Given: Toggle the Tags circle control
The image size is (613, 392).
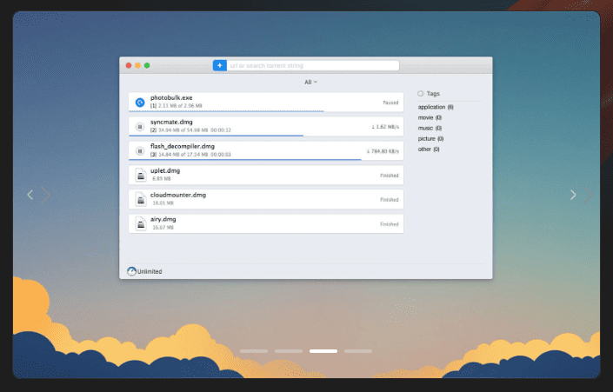Looking at the screenshot, I should pos(420,93).
